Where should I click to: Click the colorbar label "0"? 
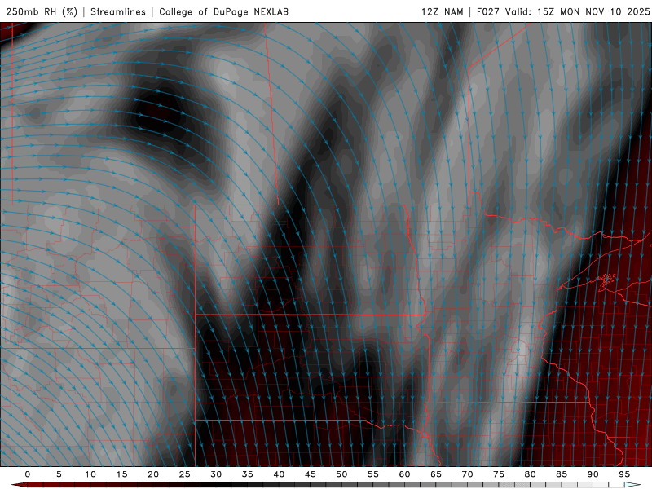pyautogui.click(x=28, y=474)
